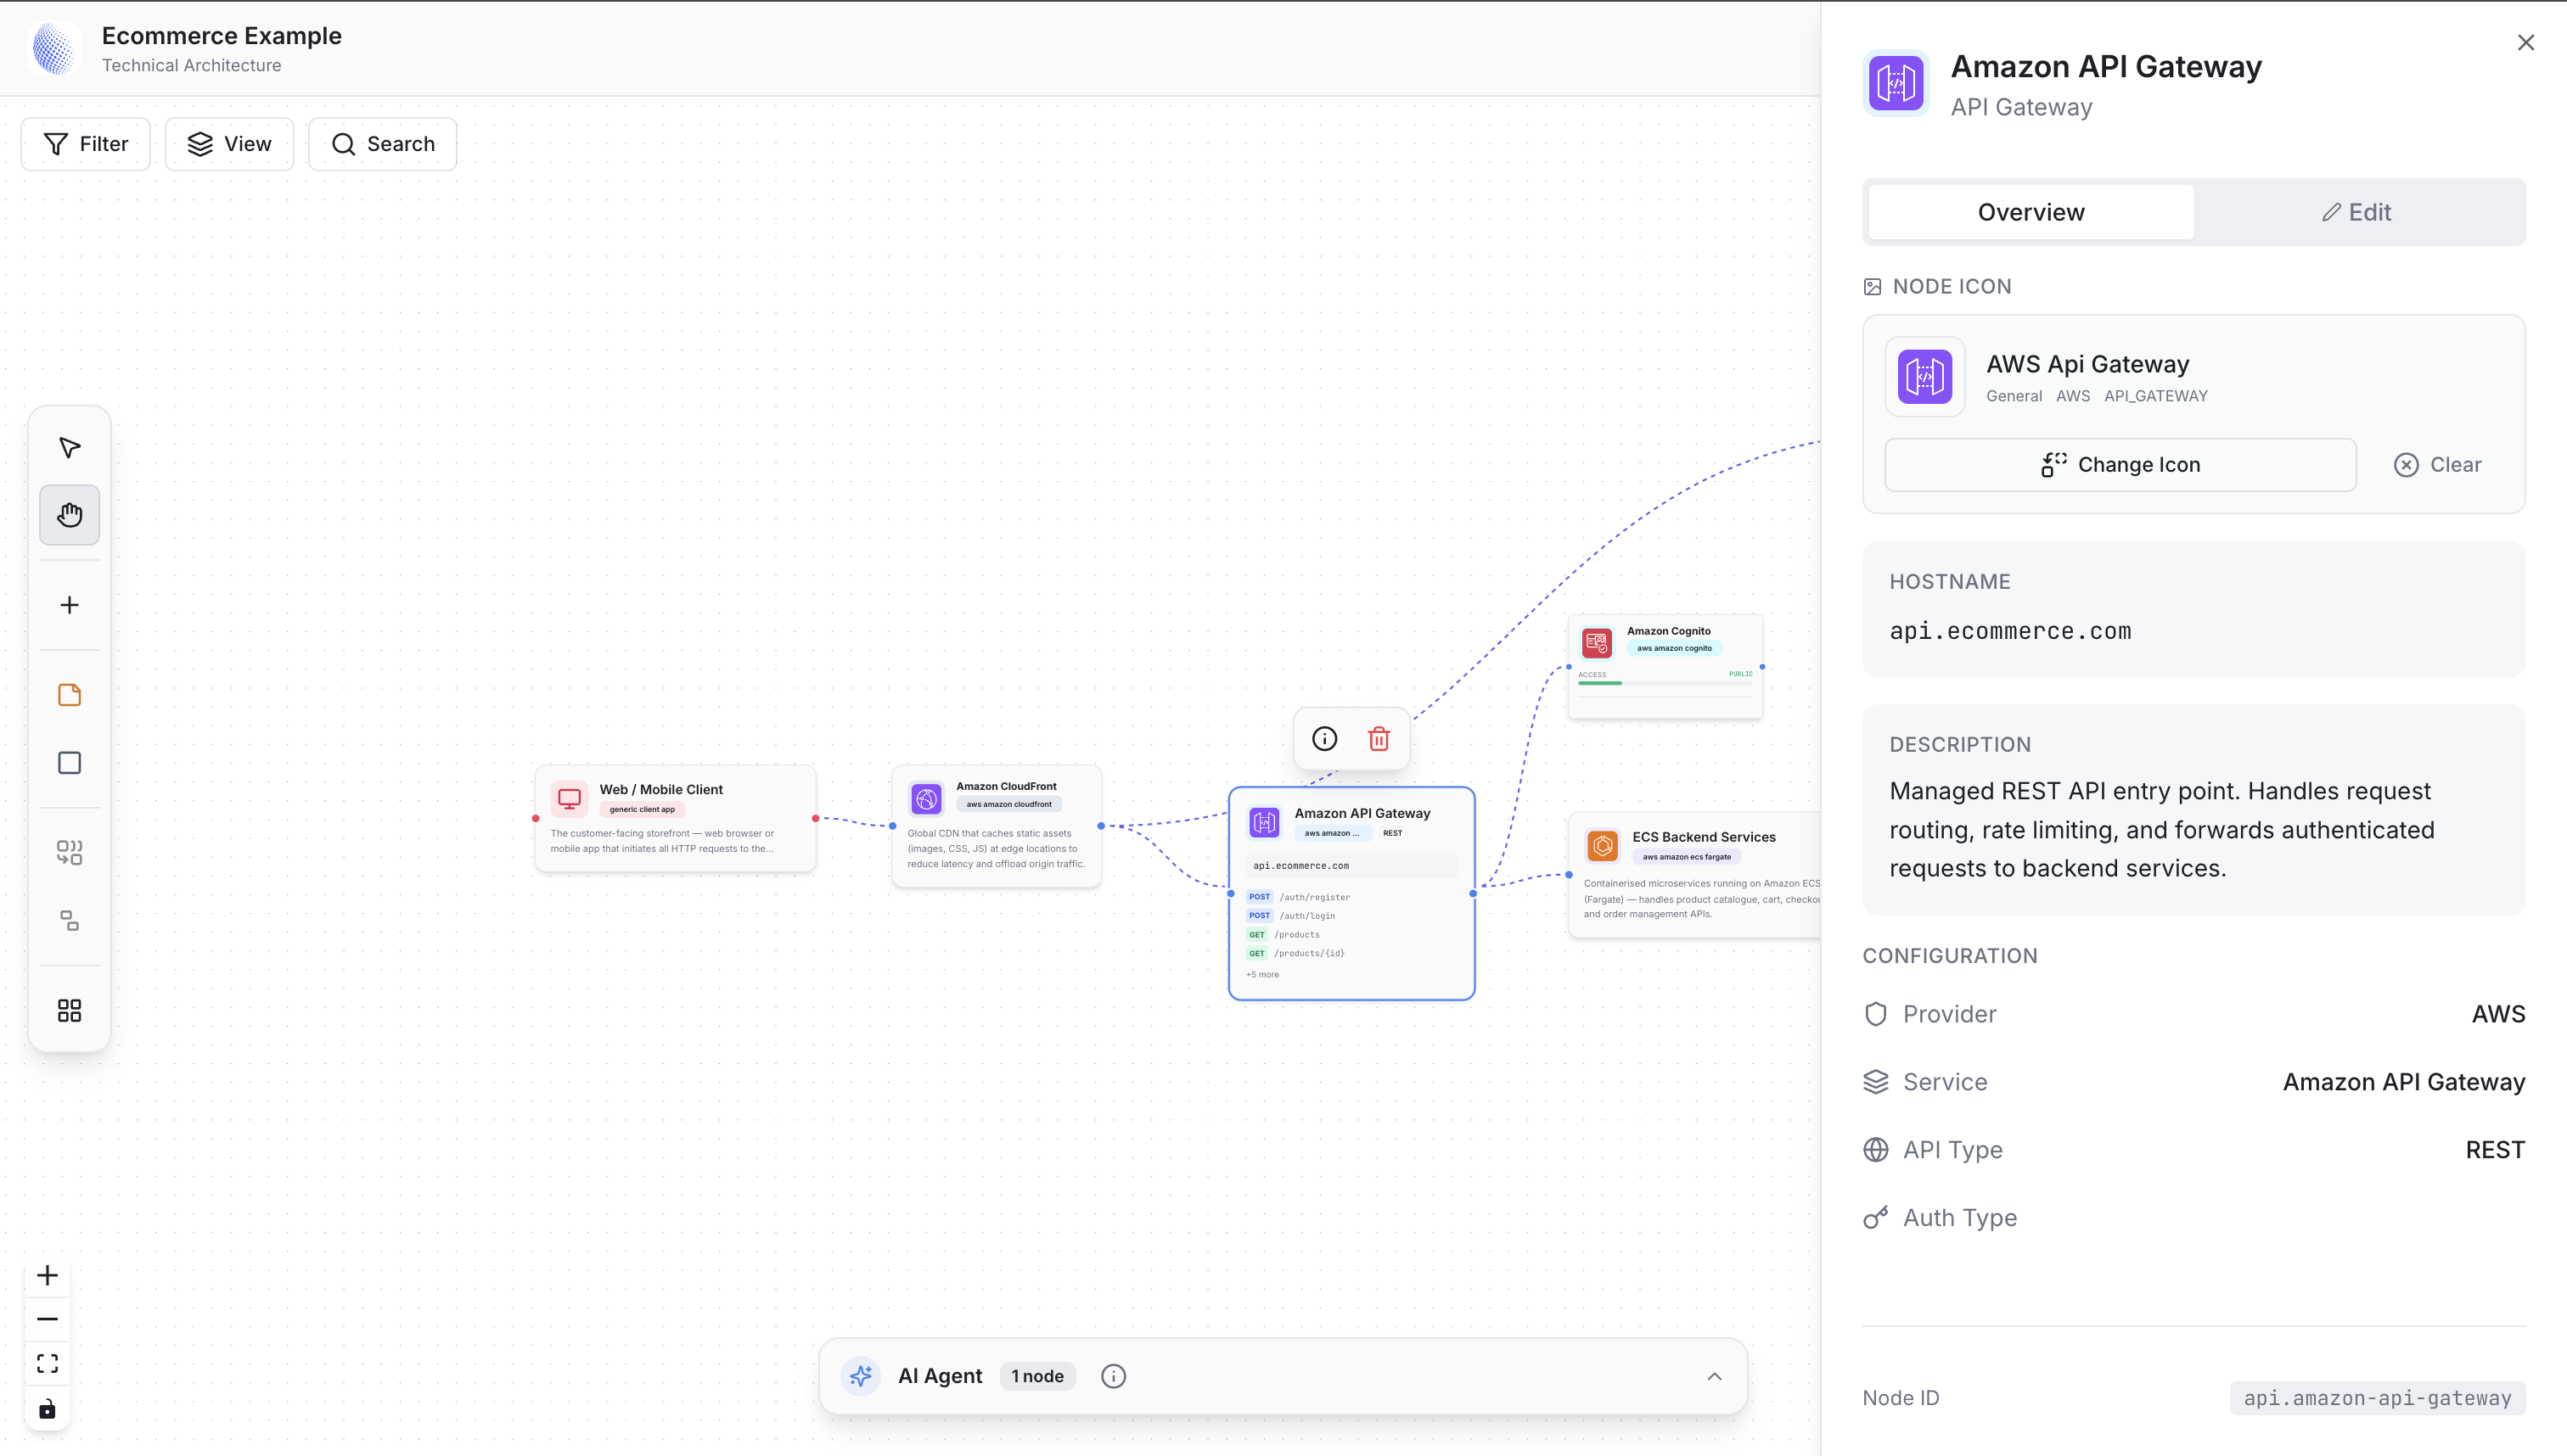Click the Node Icon section image icon

1873,287
